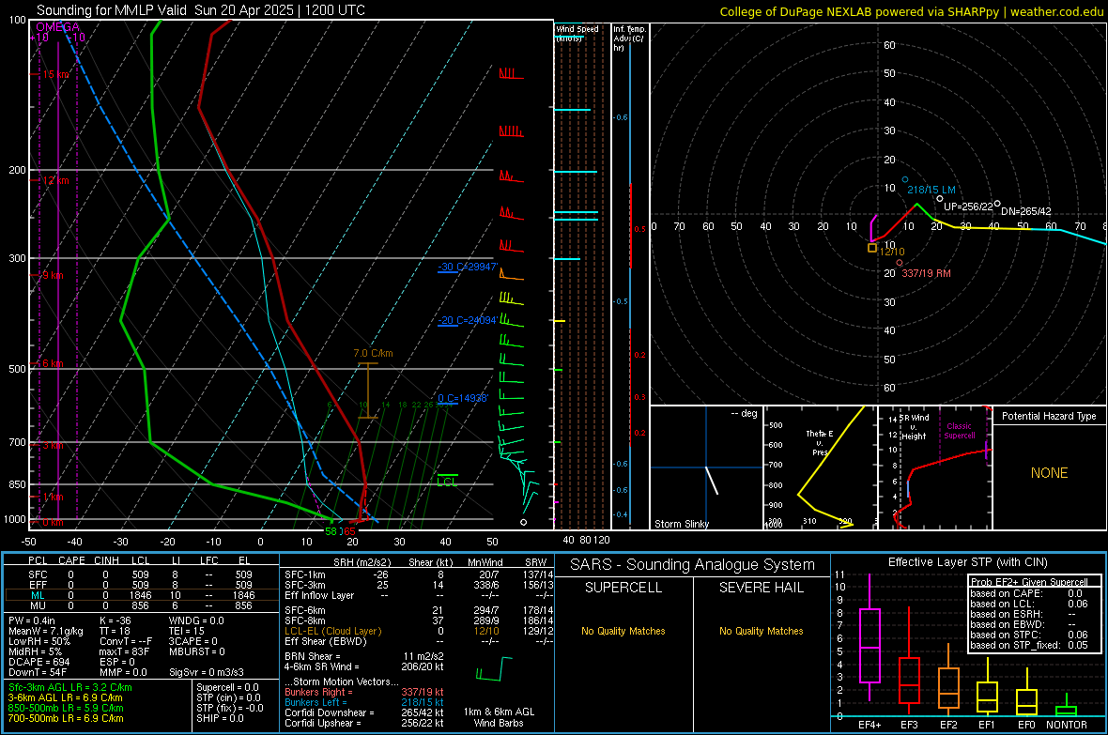Image resolution: width=1108 pixels, height=735 pixels.
Task: Click the 'SARS - Sounding Analogue System' title
Action: pos(693,564)
